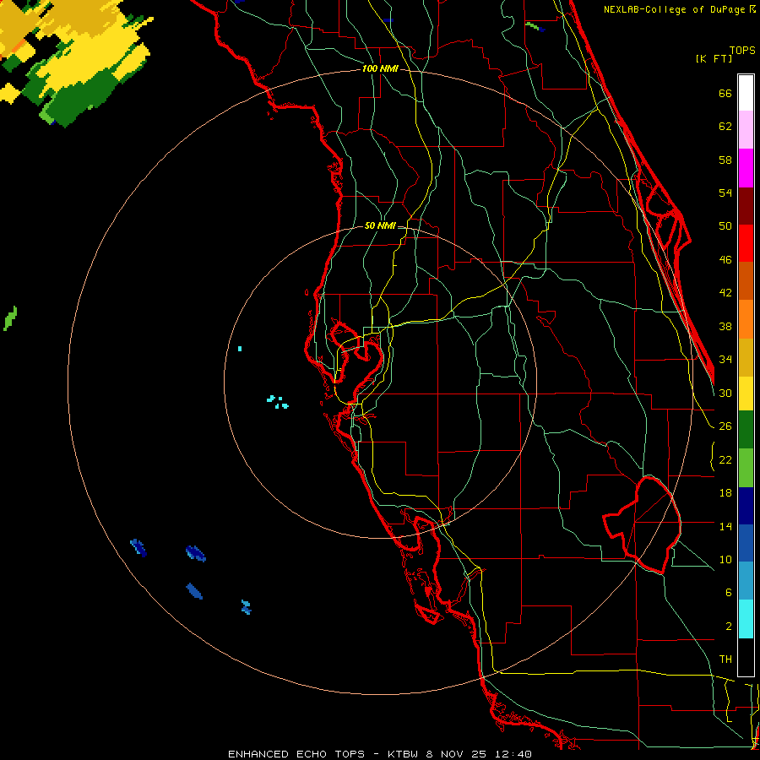Click the 42 value on legend
The height and width of the screenshot is (760, 760).
[x=725, y=293]
